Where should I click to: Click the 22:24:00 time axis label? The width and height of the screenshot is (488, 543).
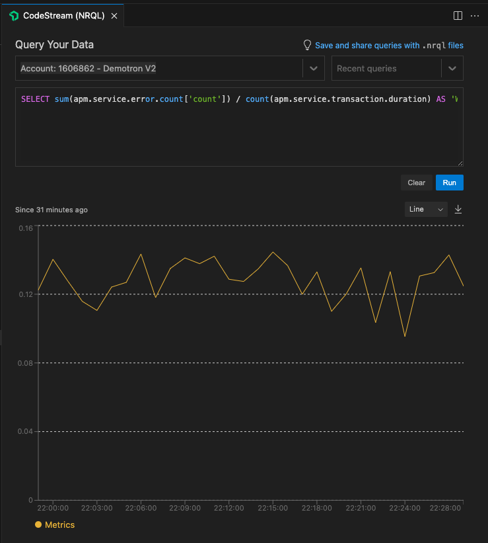(405, 508)
